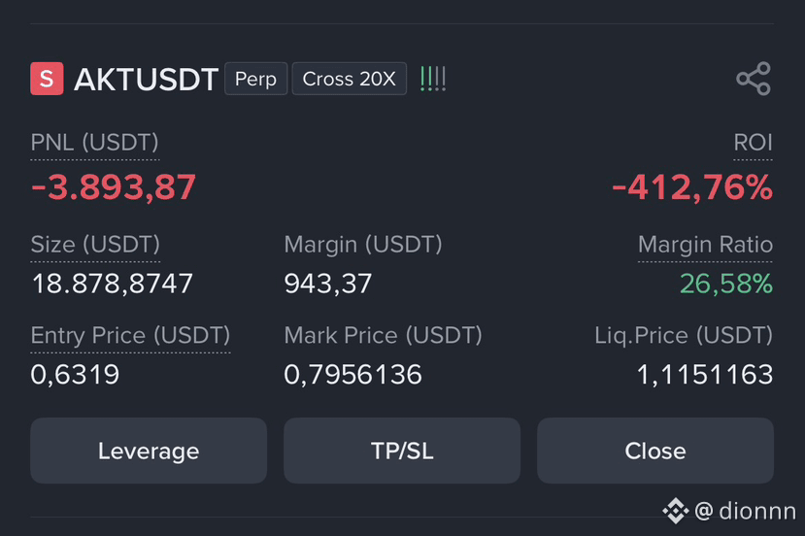Screen dimensions: 805x536
Task: Tap the Binance logo watermark
Action: [x=675, y=511]
